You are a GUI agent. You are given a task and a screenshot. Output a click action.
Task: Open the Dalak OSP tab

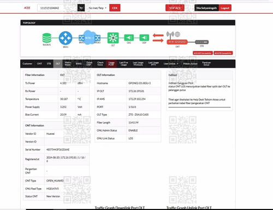[89, 64]
